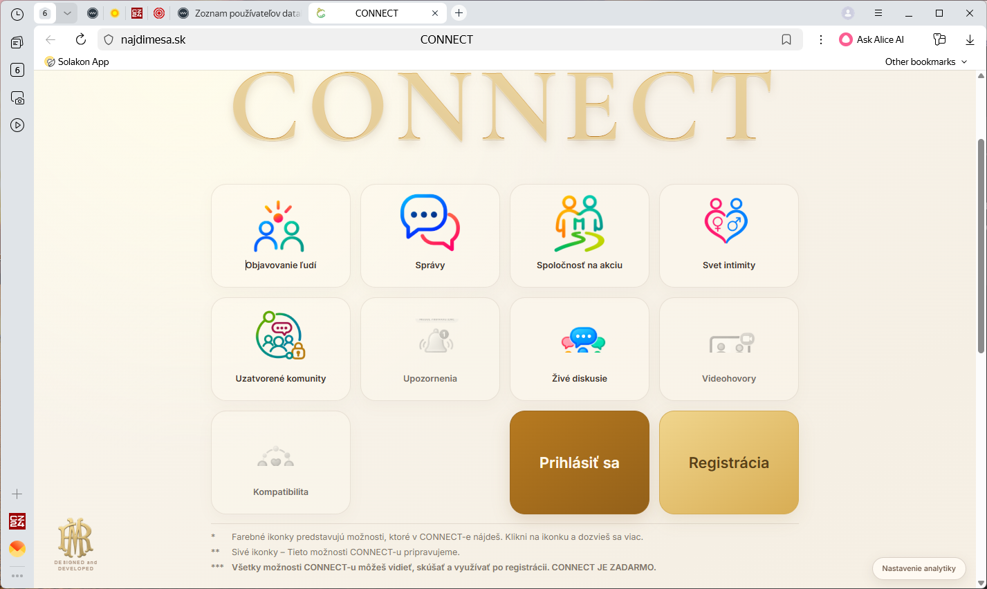Click the greyed Kompatibilita tile
This screenshot has height=589, width=987.
coord(281,462)
